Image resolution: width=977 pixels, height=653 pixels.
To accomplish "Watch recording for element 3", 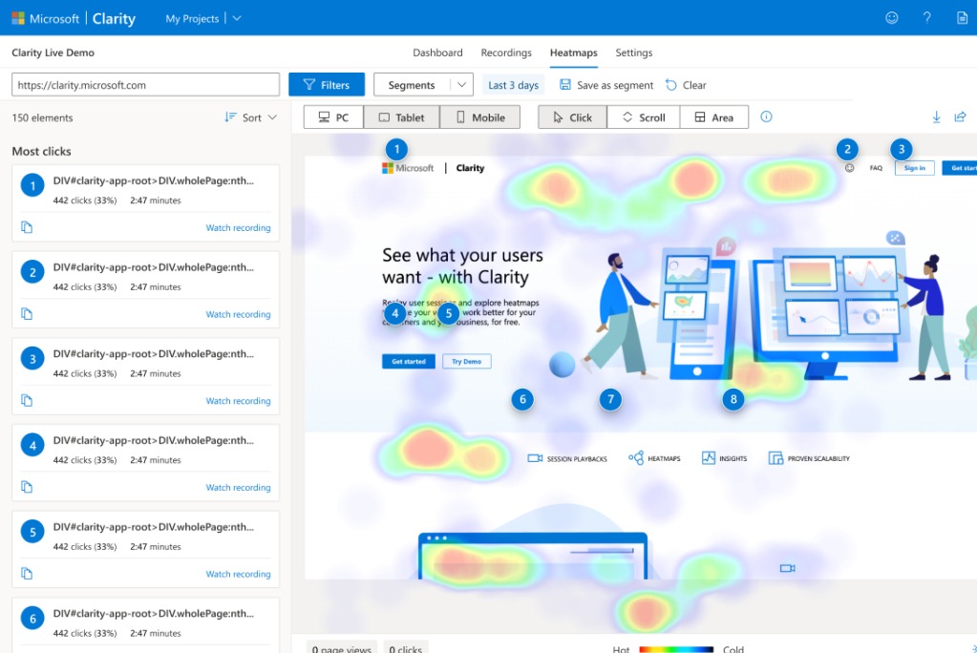I will tap(238, 401).
